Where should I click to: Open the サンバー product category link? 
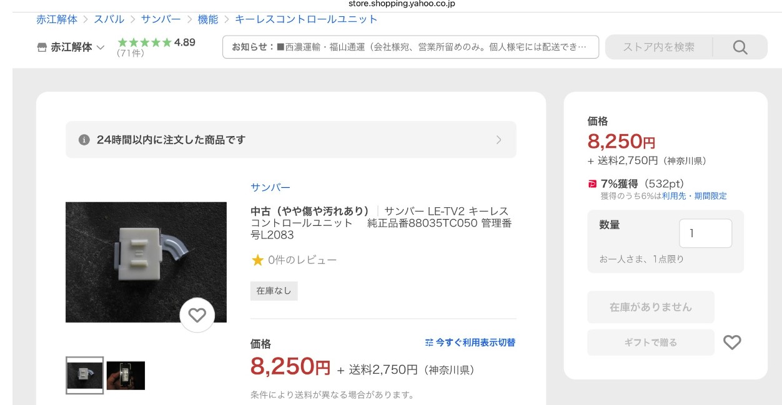[x=270, y=187]
